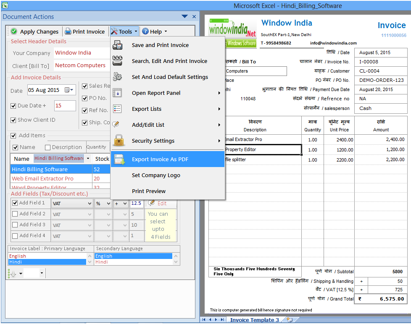
Task: Click the Excel application icon in title bar
Action: click(5, 5)
